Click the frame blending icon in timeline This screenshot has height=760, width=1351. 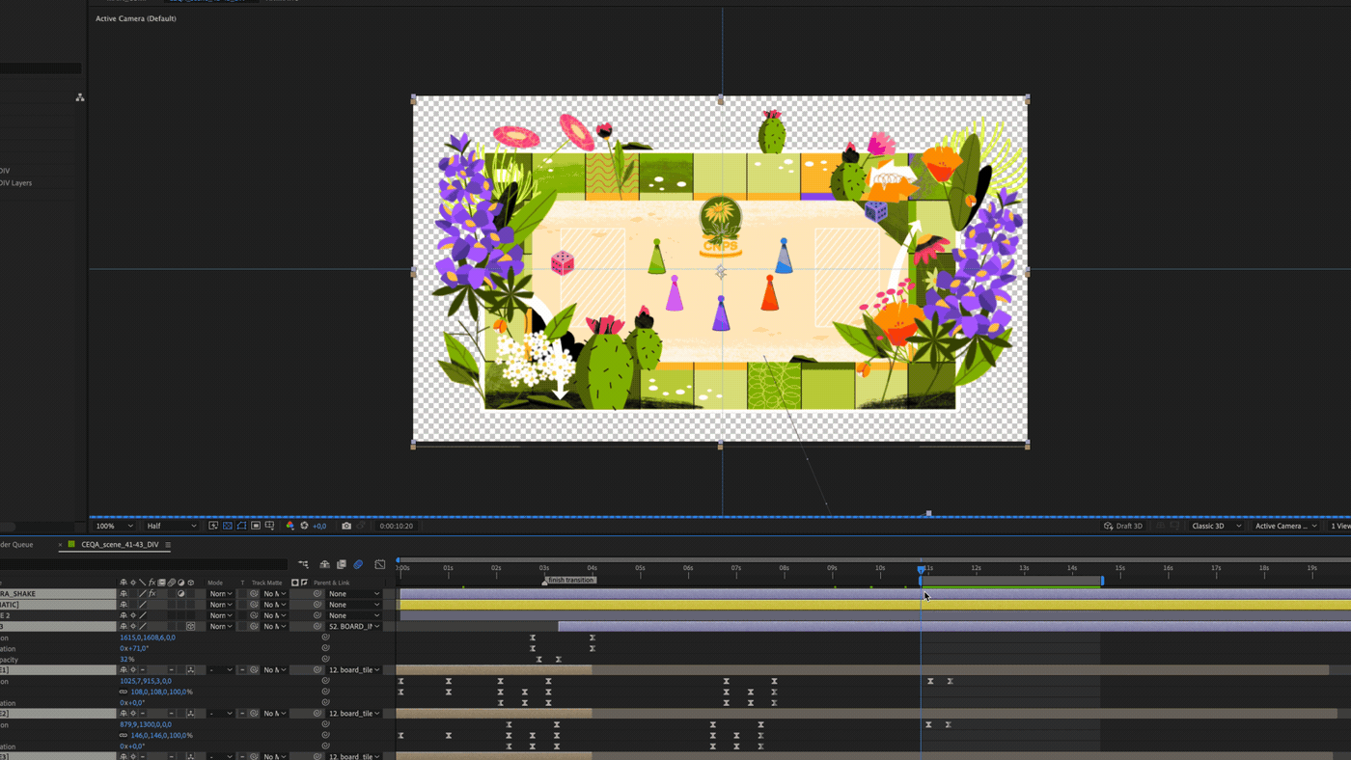(342, 564)
